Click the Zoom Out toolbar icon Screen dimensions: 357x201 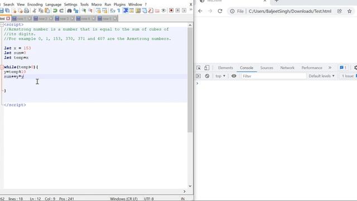(90, 11)
